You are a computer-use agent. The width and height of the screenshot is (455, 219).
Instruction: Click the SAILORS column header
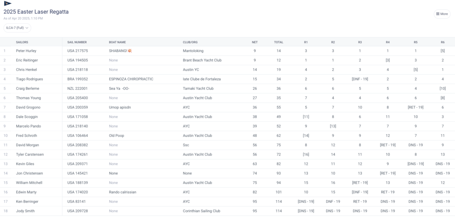click(22, 42)
